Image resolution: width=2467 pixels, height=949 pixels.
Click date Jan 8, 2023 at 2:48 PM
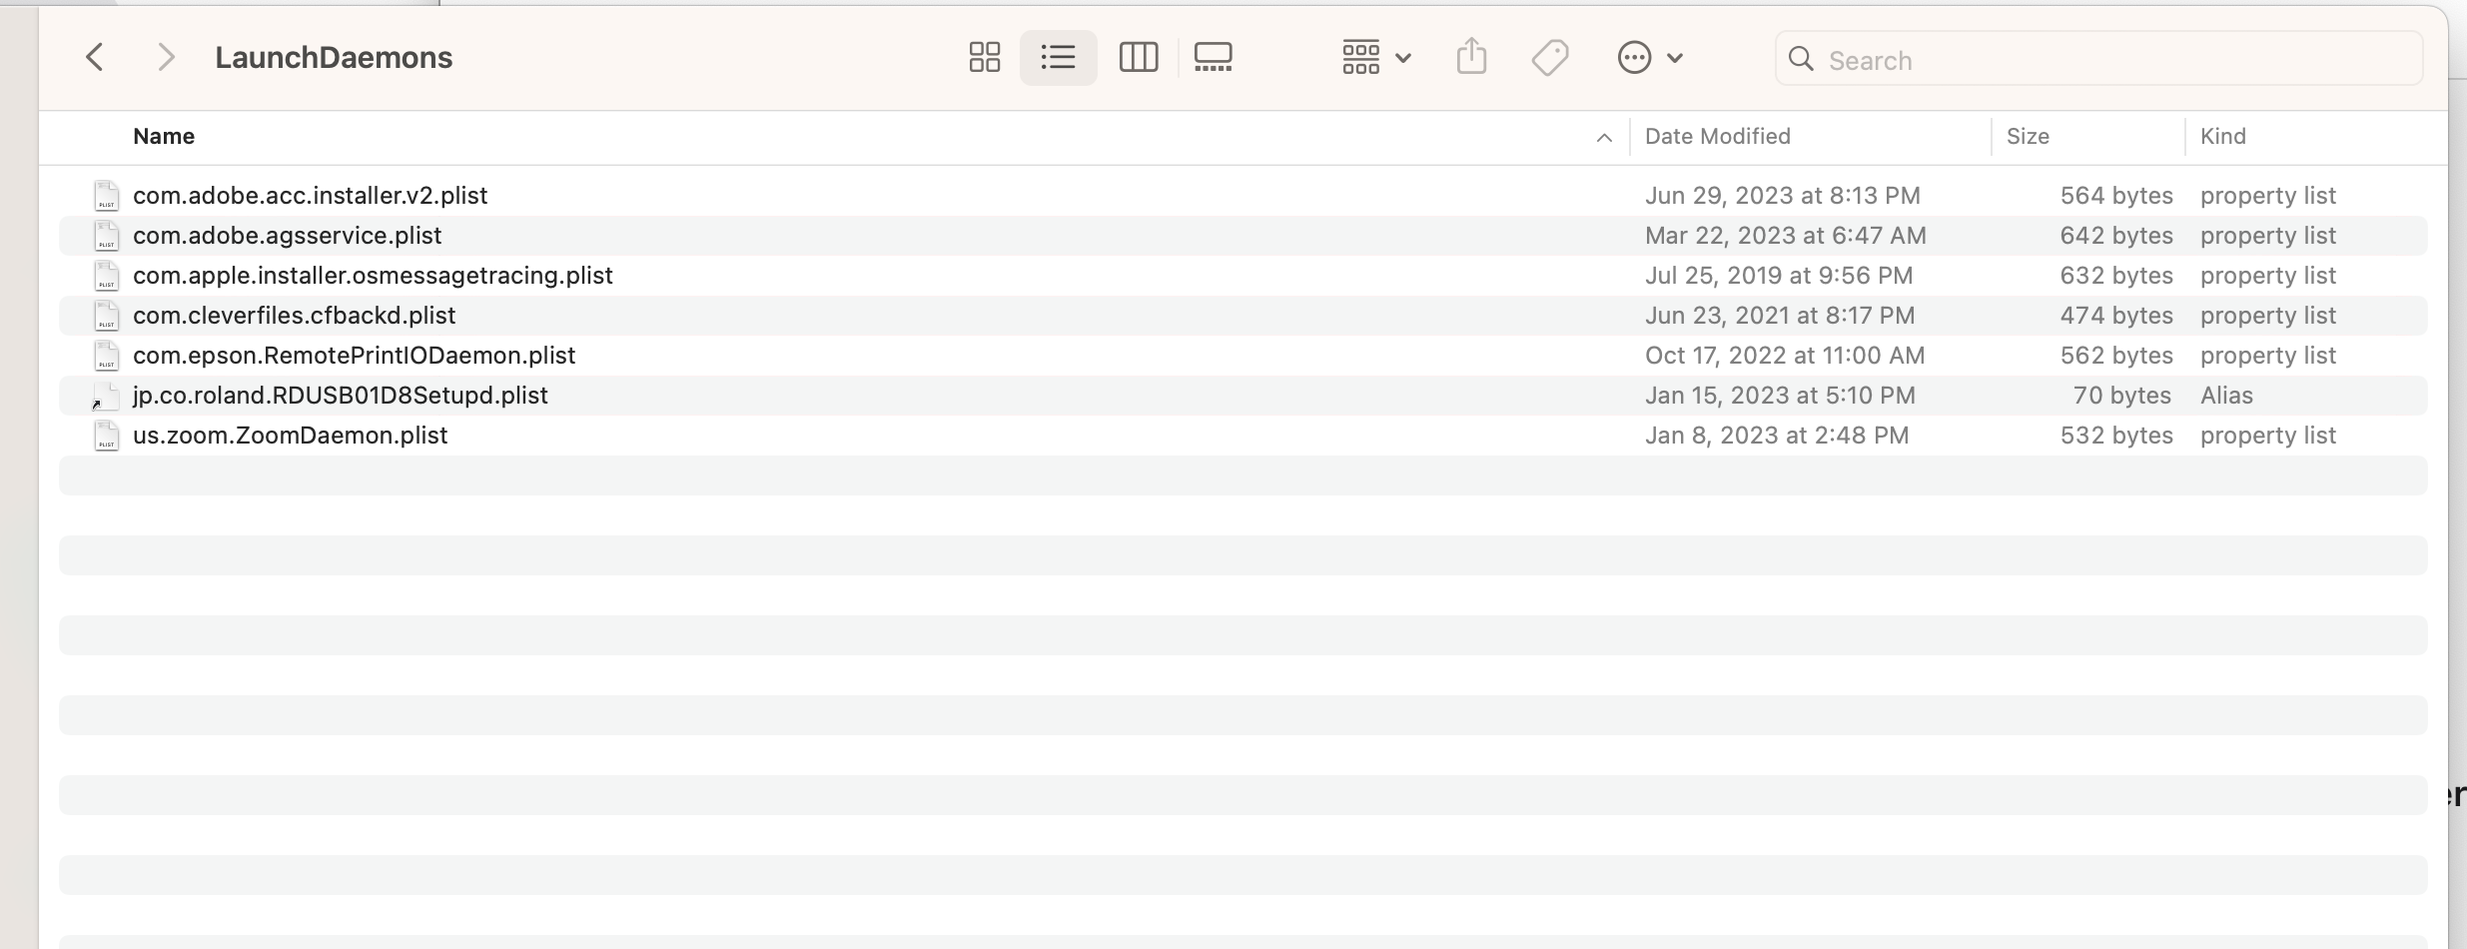1777,436
